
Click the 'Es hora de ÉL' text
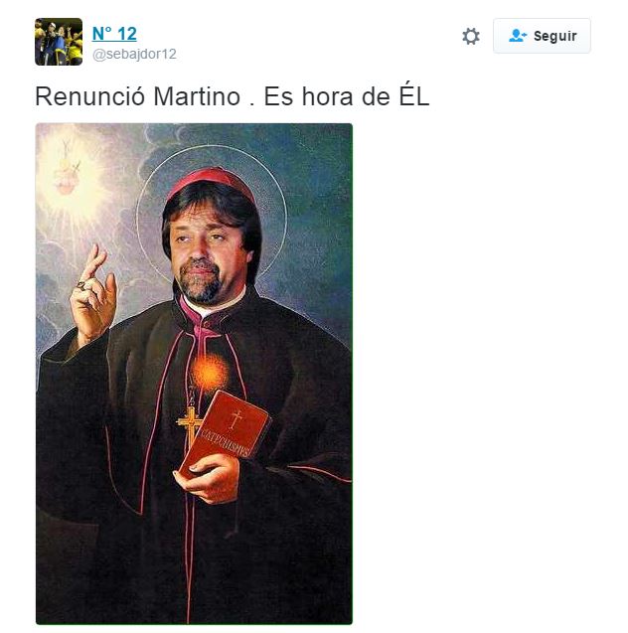pos(346,96)
